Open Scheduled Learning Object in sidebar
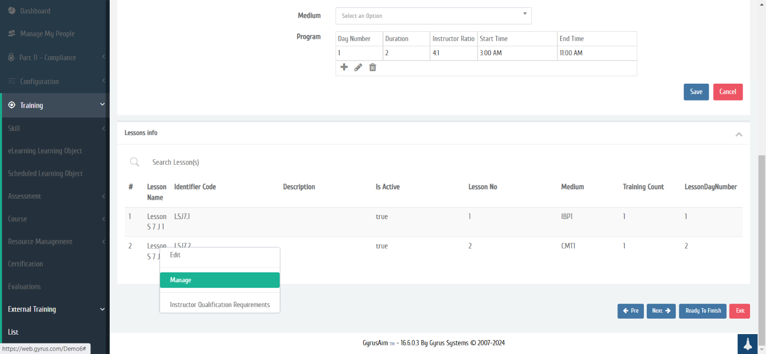Screen dimensions: 766x354 point(45,173)
